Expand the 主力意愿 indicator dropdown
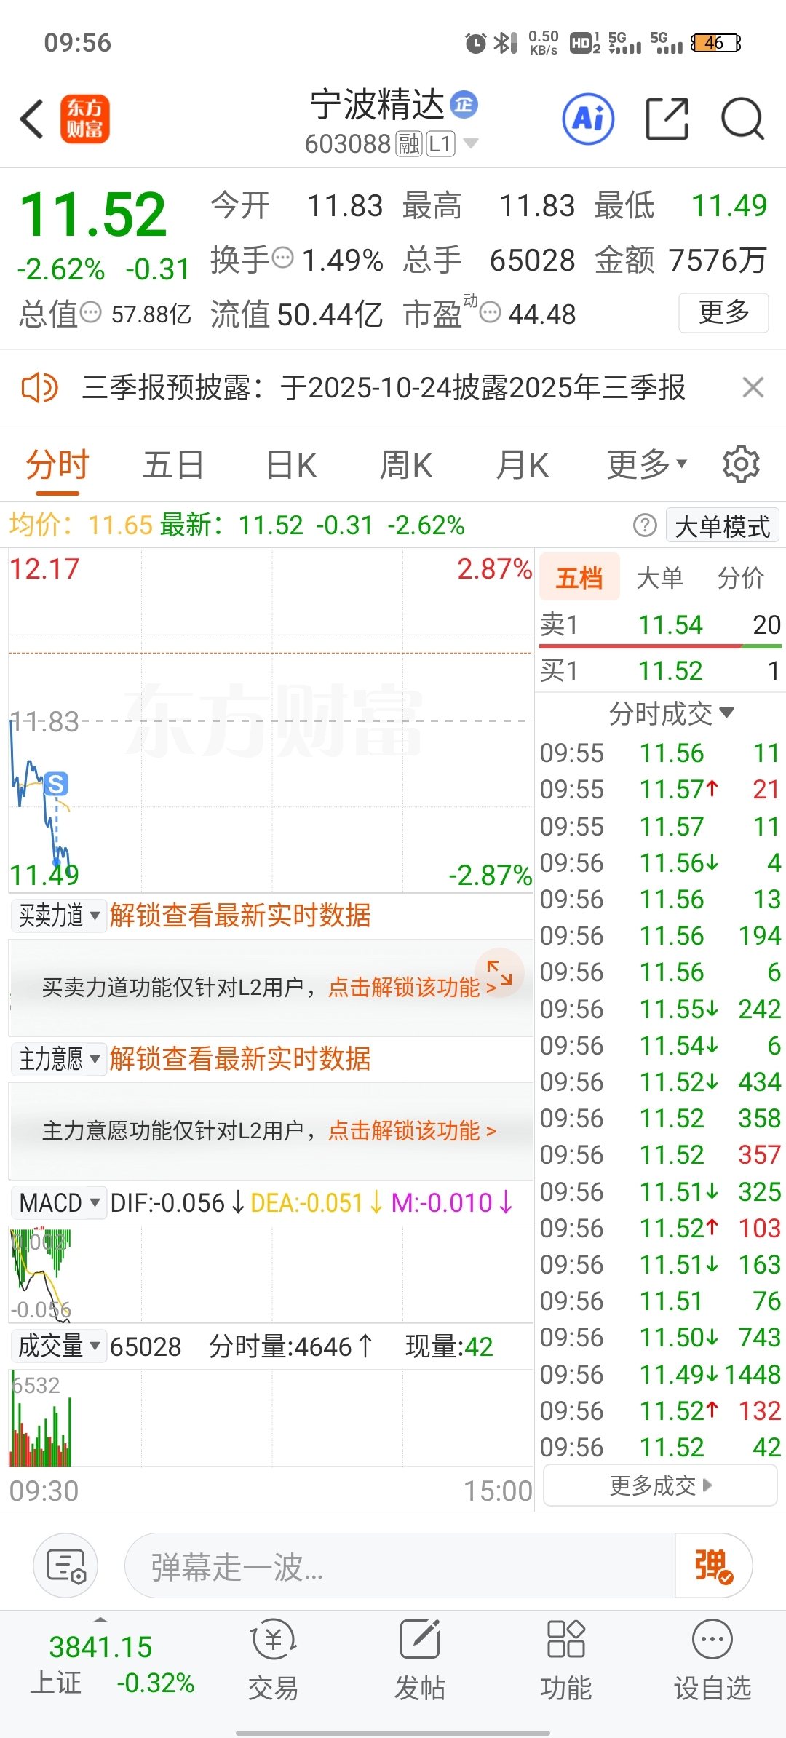Viewport: 786px width, 1738px height. click(59, 1059)
